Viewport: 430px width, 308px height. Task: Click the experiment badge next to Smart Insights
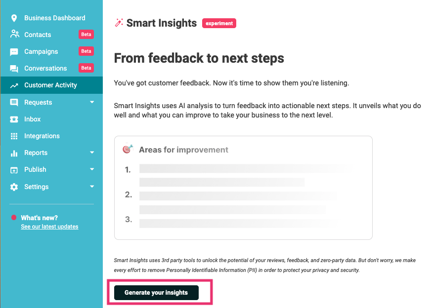pos(219,23)
